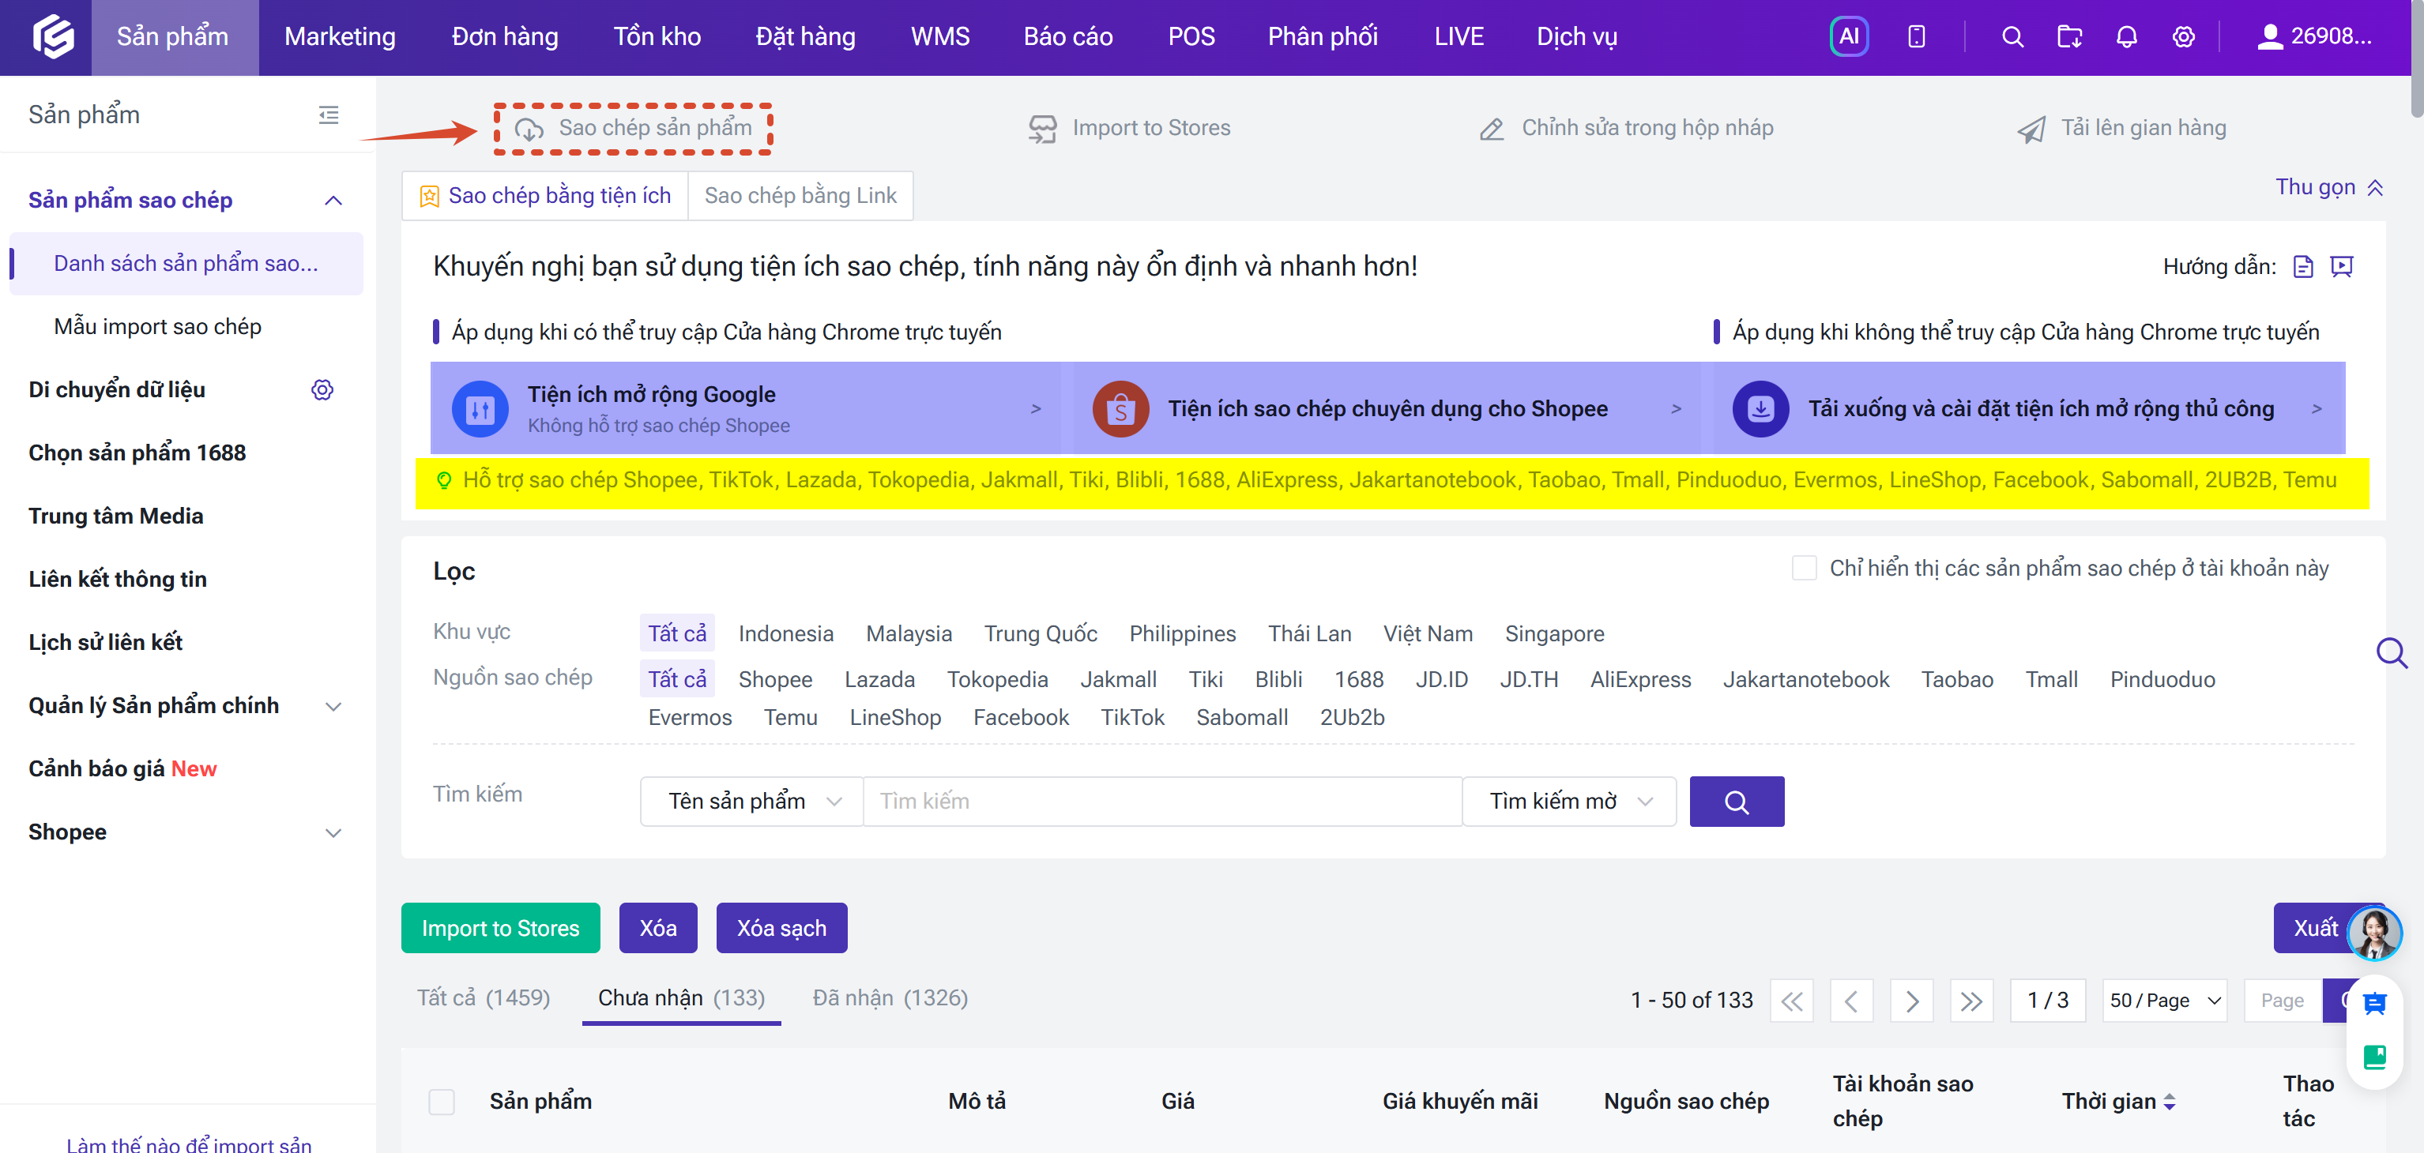Image resolution: width=2424 pixels, height=1153 pixels.
Task: Open the customer support avatar
Action: (2374, 933)
